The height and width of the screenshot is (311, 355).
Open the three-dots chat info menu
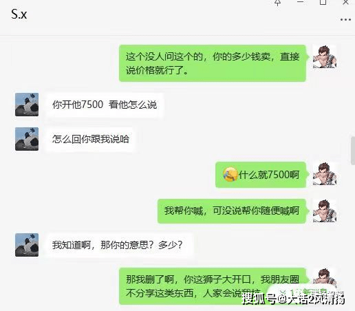[x=345, y=20]
